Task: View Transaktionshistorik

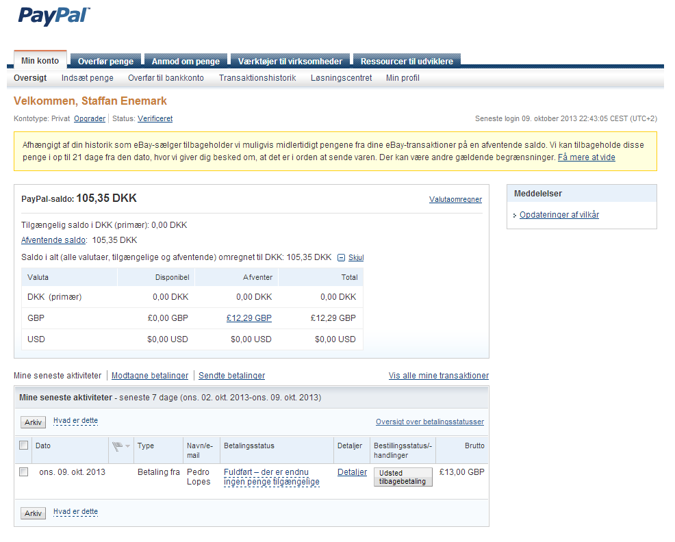Action: 257,78
